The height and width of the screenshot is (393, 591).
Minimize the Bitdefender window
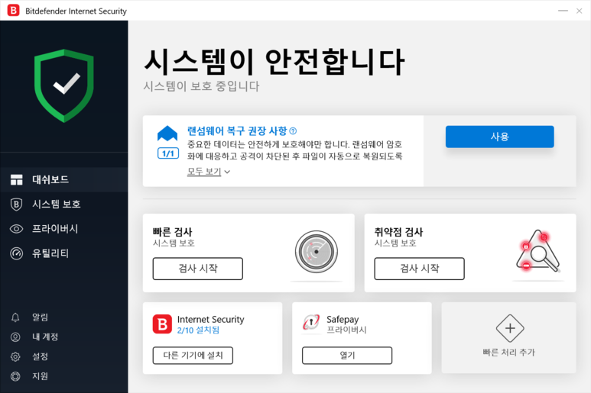[563, 11]
